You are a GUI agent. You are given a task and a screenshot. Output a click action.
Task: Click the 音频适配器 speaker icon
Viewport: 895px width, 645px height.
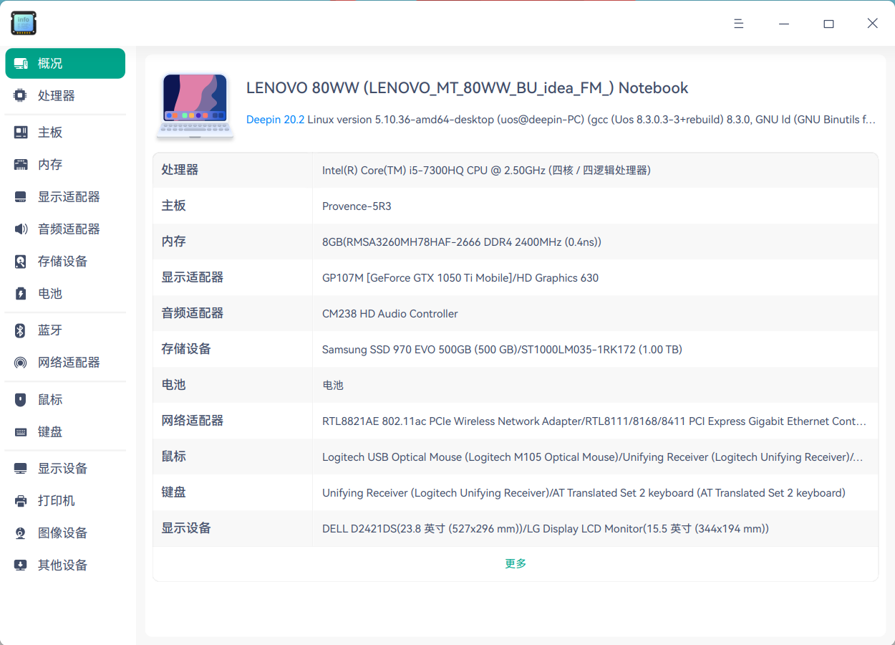[x=21, y=229]
